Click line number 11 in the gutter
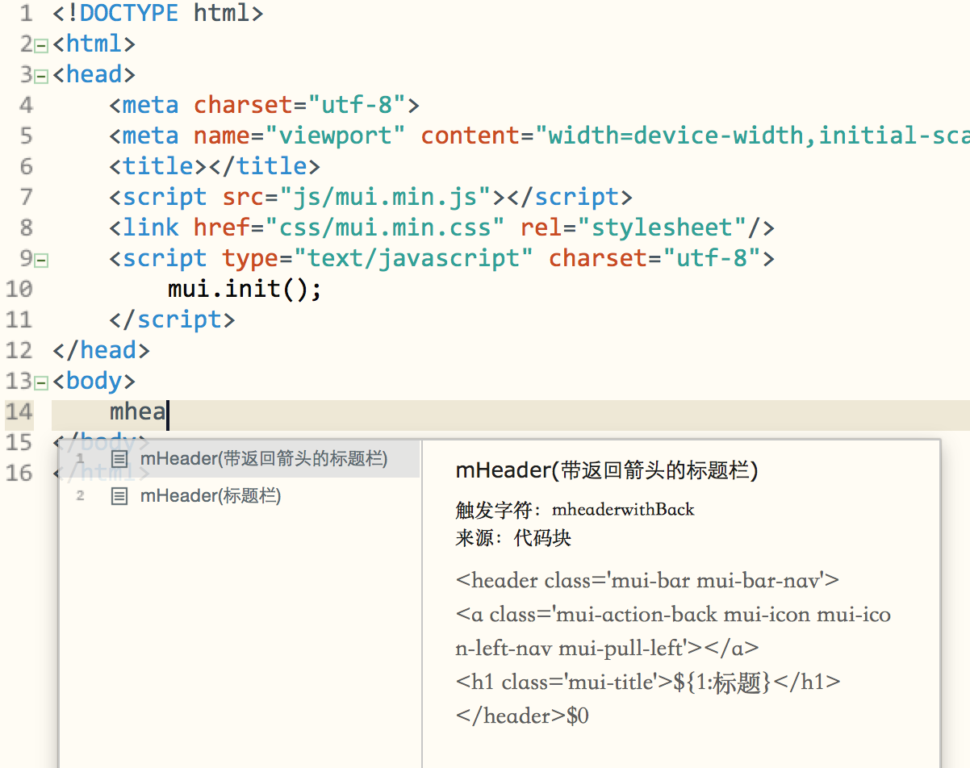Viewport: 970px width, 768px height. [19, 320]
